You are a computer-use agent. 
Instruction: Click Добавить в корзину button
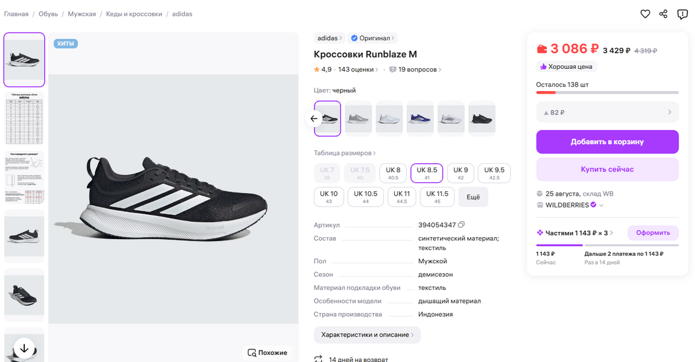coord(607,141)
